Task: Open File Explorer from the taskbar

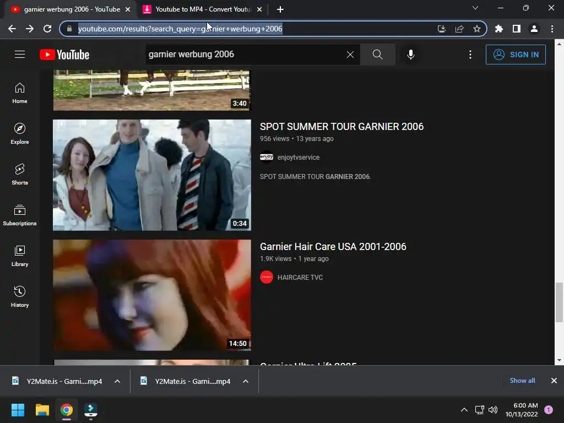Action: coord(42,410)
